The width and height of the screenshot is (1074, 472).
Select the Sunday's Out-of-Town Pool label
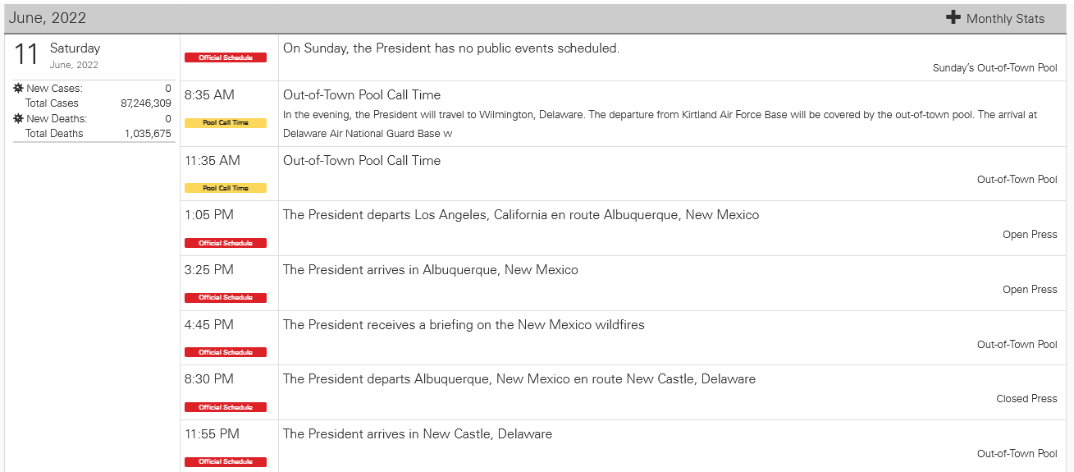coord(994,68)
